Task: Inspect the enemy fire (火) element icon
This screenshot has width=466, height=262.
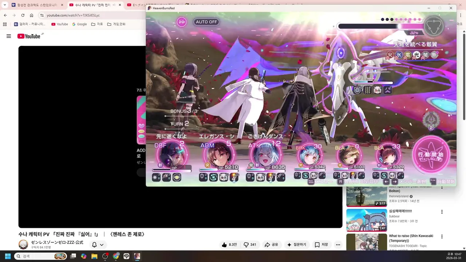Action: pyautogui.click(x=390, y=55)
